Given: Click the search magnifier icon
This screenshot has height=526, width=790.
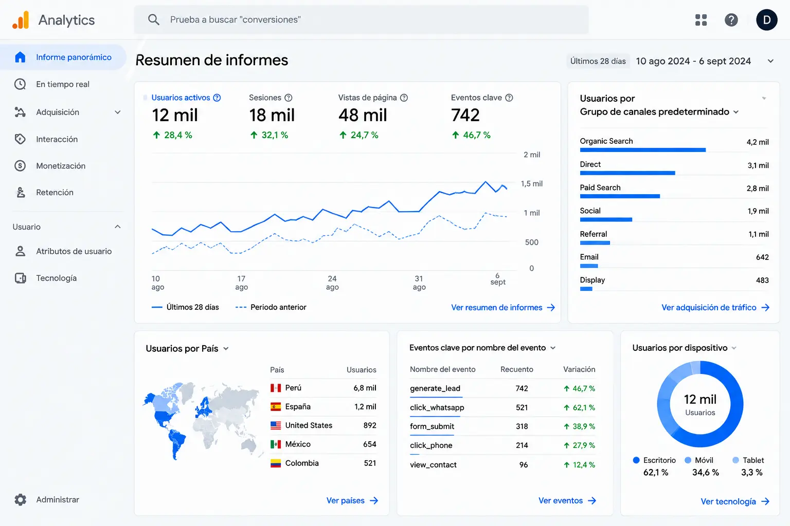Looking at the screenshot, I should (x=153, y=20).
